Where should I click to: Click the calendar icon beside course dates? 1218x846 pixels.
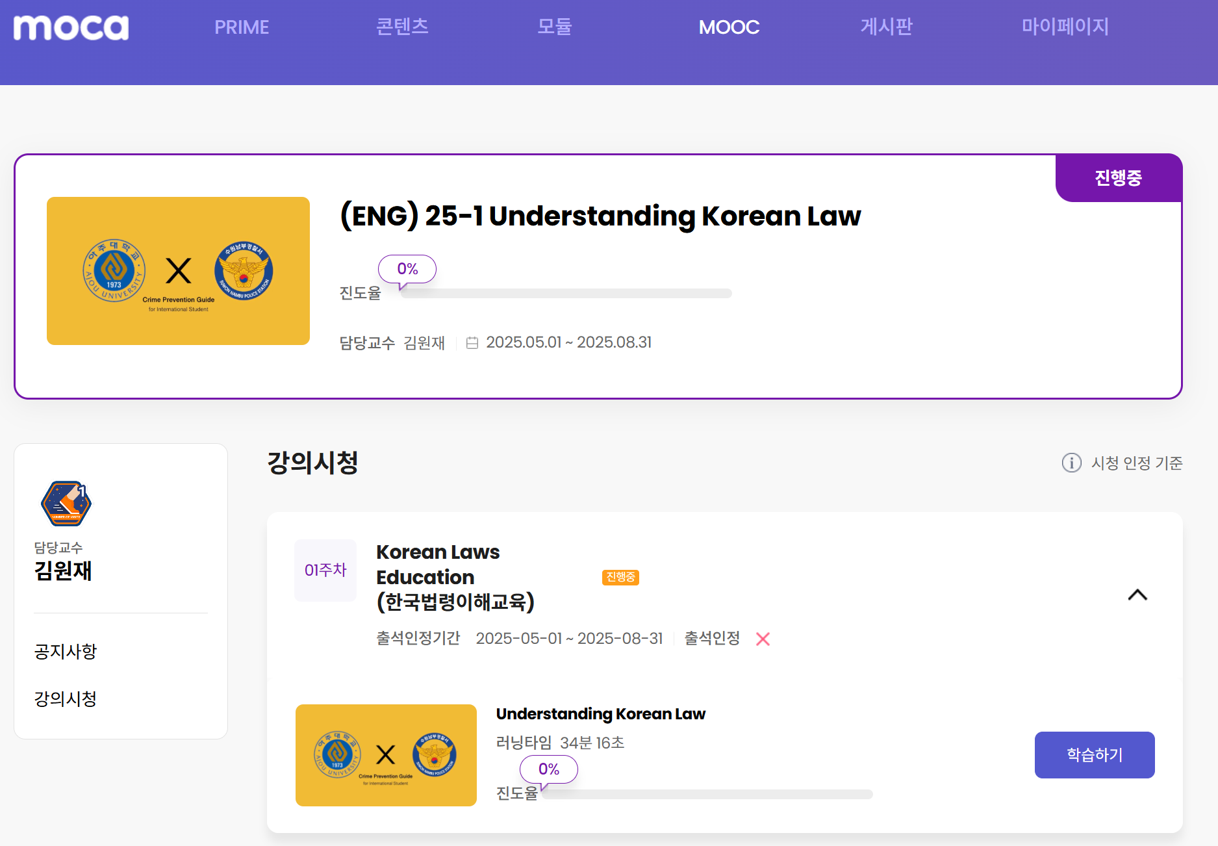472,342
